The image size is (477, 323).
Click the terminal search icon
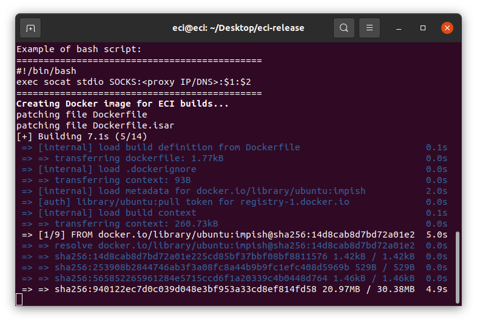coord(343,28)
